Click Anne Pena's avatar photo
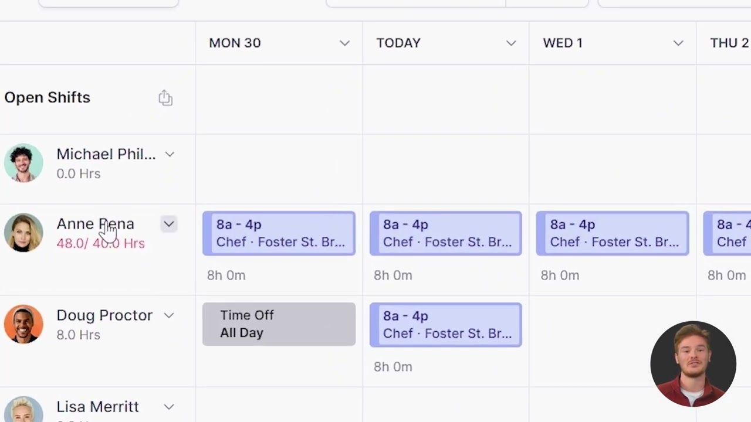Viewport: 751px width, 422px height. (23, 233)
